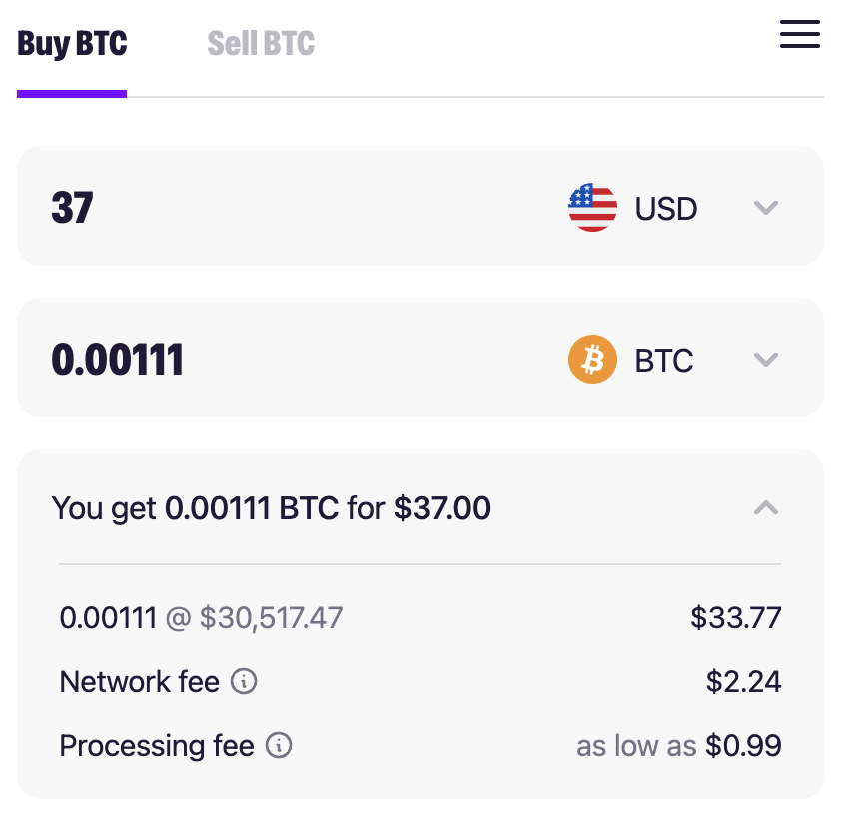This screenshot has width=843, height=821.
Task: Select the USD currency label
Action: click(x=666, y=209)
